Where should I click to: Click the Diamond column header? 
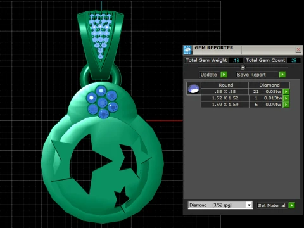tap(269, 85)
